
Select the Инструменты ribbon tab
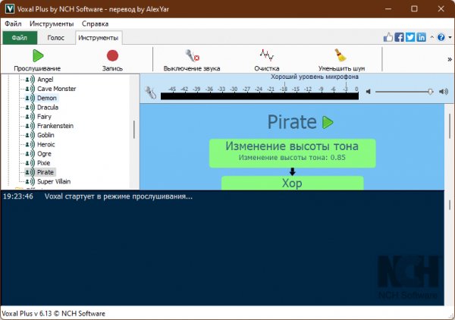tap(99, 38)
